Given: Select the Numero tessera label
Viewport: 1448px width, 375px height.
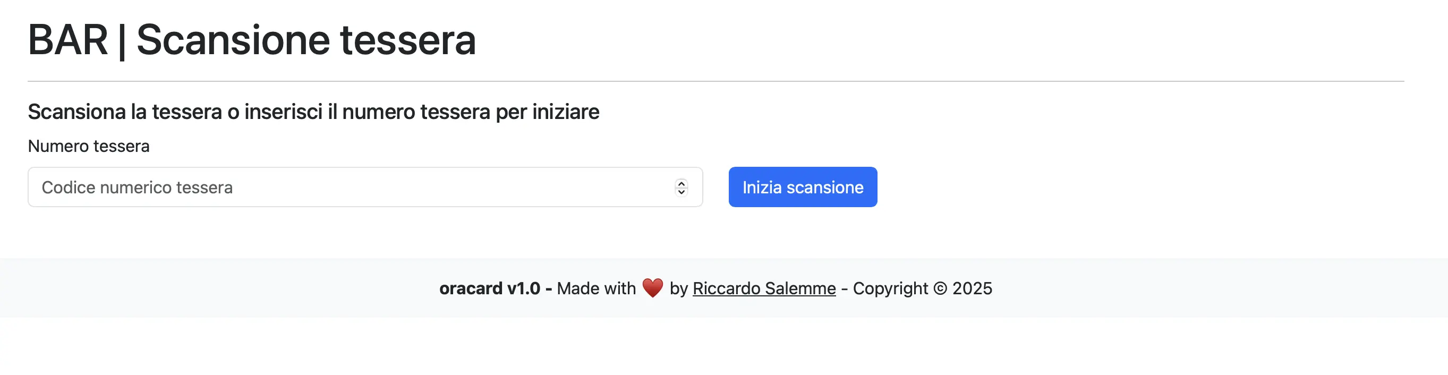Looking at the screenshot, I should [88, 146].
